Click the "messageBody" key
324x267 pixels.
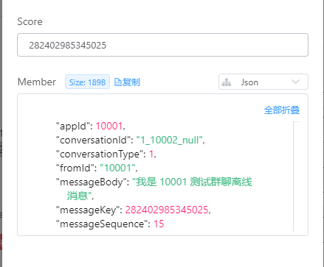coord(91,182)
